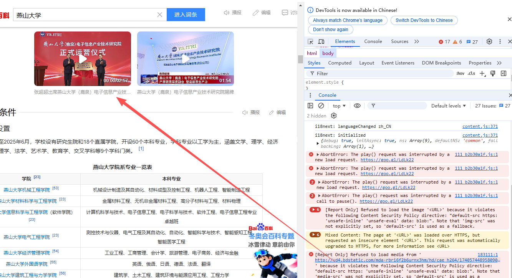This screenshot has height=278, width=512.
Task: Open the Default levels dropdown
Action: [448, 106]
